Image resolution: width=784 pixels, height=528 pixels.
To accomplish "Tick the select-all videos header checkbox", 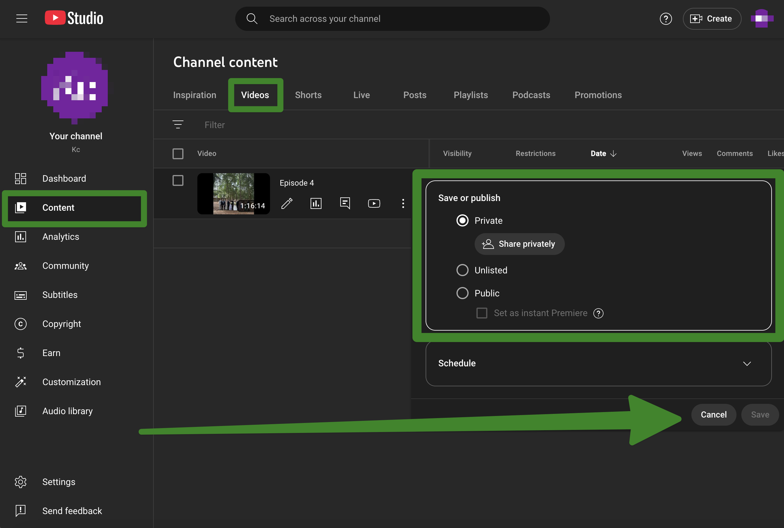I will pos(178,153).
